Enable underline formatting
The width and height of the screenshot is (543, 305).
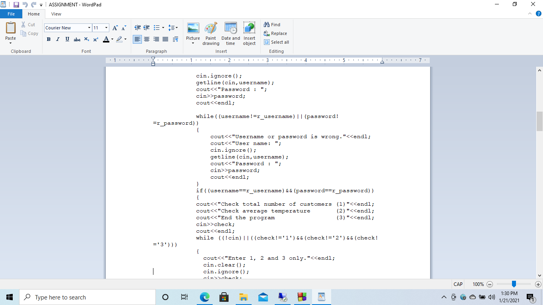(67, 39)
